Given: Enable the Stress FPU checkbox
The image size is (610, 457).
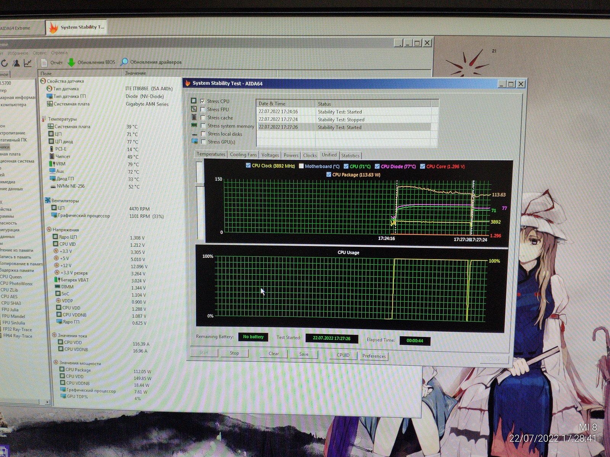Looking at the screenshot, I should point(203,109).
